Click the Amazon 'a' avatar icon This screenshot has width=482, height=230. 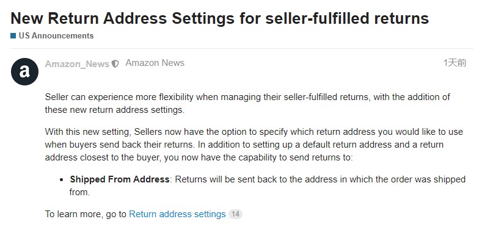[24, 71]
